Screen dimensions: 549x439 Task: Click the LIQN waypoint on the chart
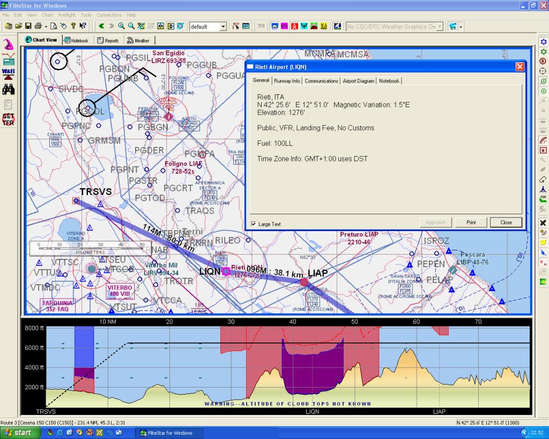[x=226, y=271]
